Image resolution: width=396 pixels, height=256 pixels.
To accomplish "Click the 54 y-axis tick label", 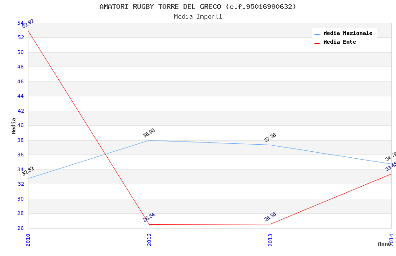I will click(20, 23).
